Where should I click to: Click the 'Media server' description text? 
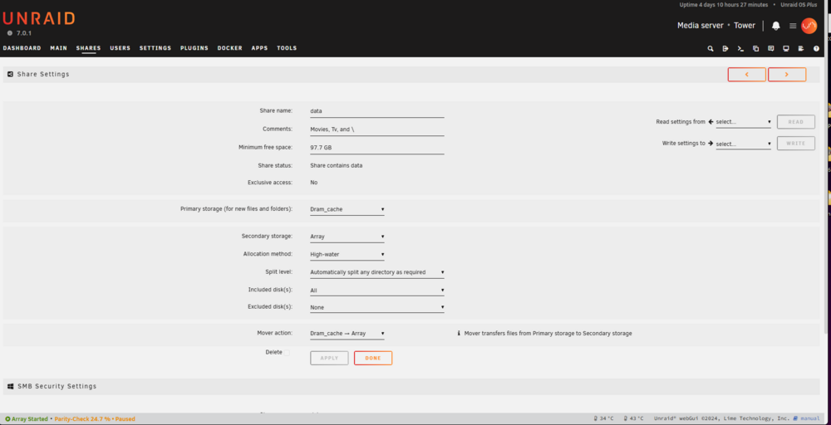700,26
